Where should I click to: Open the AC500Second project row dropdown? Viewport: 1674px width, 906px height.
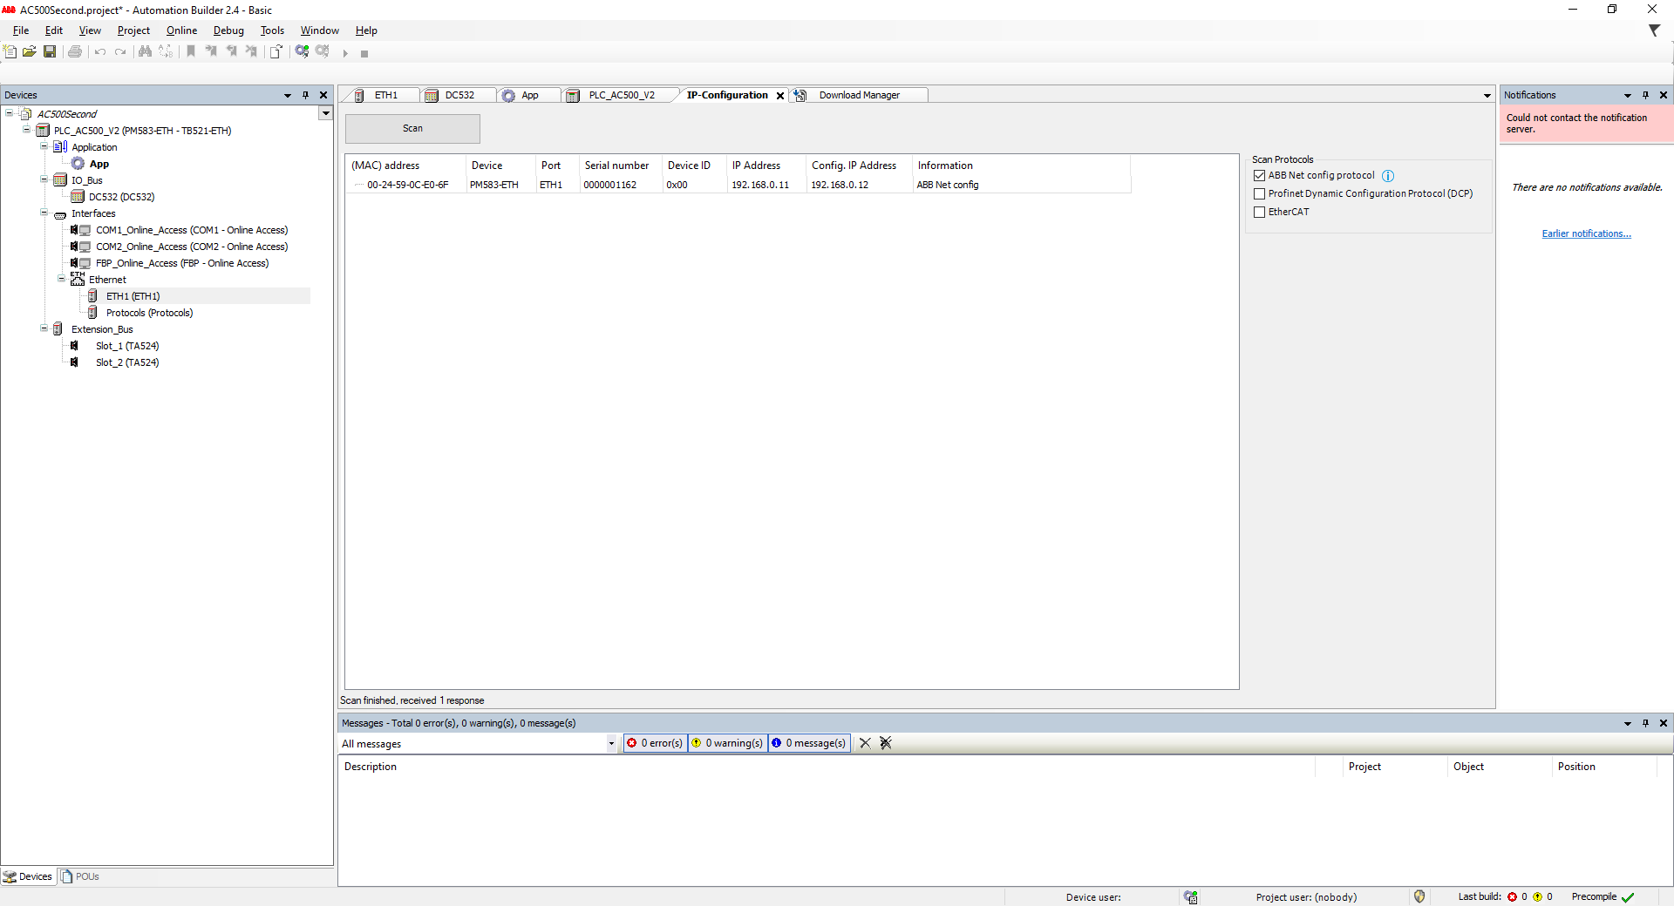325,113
